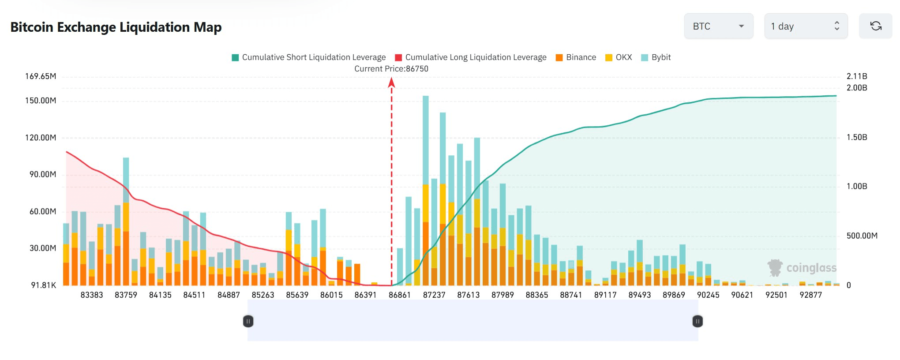Click the green Cumulative Short legend swatch
This screenshot has height=360, width=900.
[x=235, y=57]
